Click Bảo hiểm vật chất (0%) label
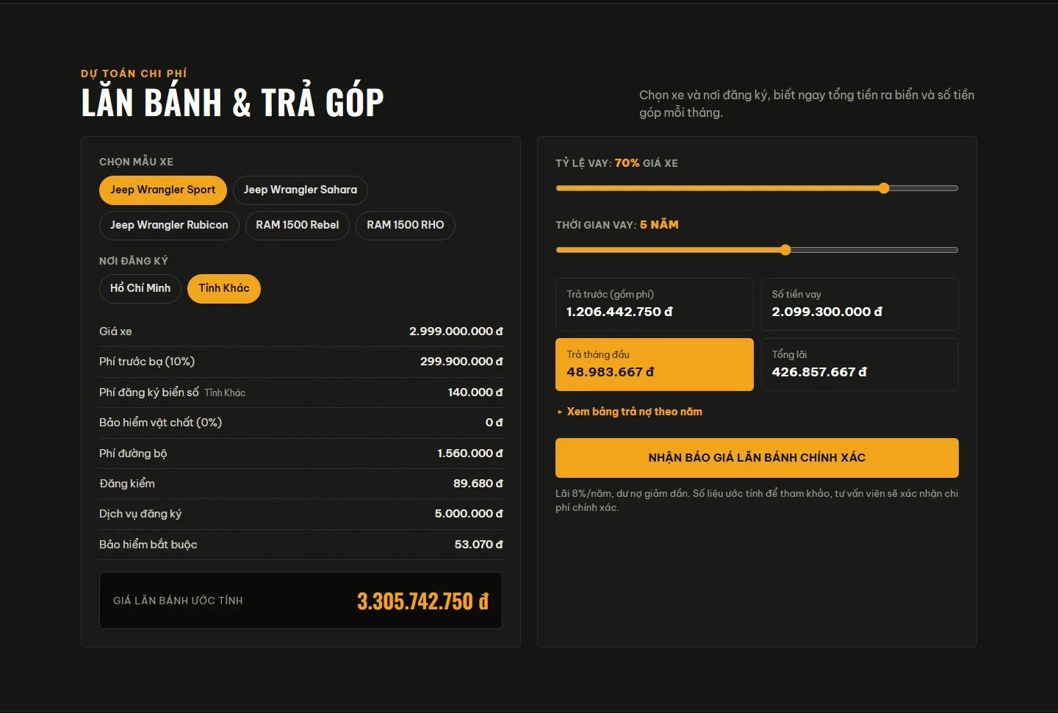The image size is (1058, 713). pyautogui.click(x=160, y=423)
